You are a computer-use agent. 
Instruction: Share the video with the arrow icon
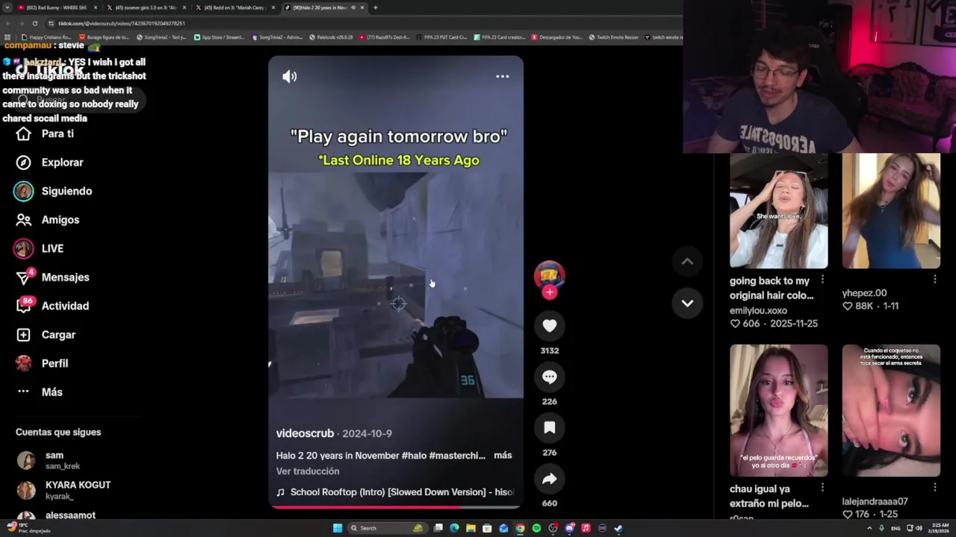tap(550, 479)
